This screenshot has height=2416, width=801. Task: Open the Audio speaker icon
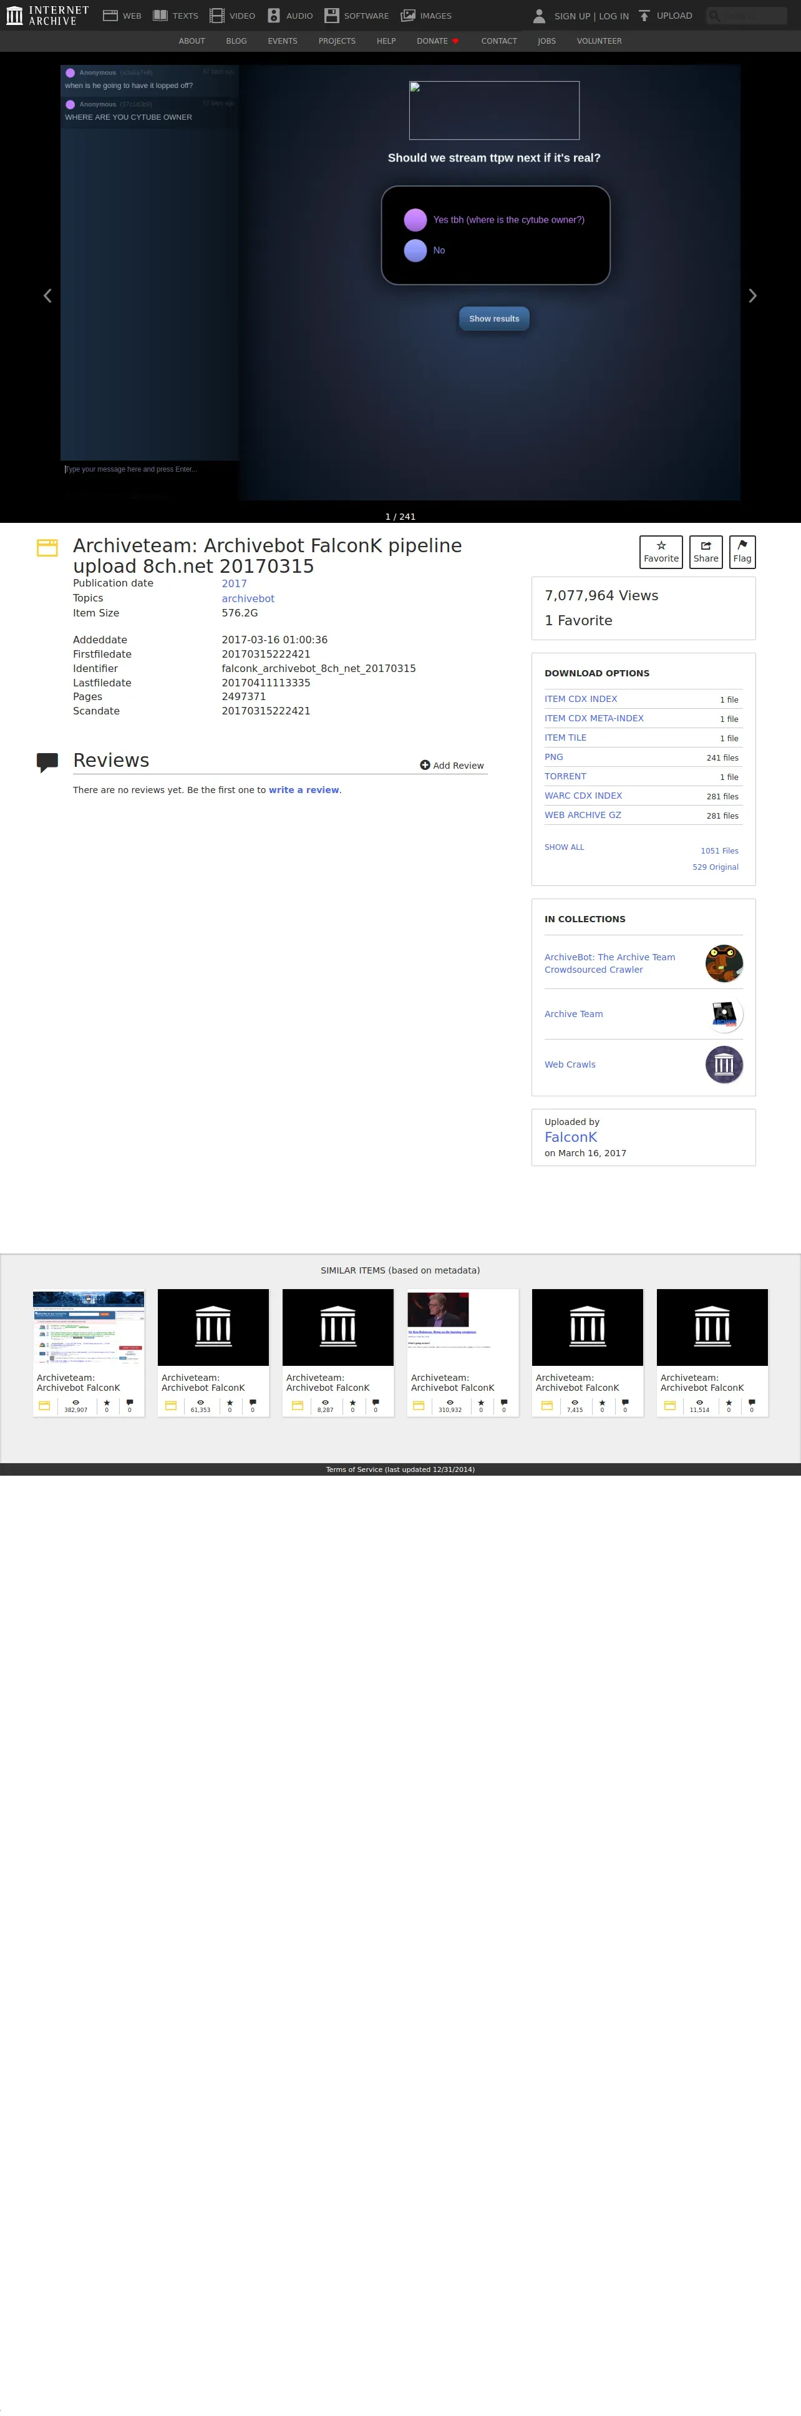coord(274,16)
